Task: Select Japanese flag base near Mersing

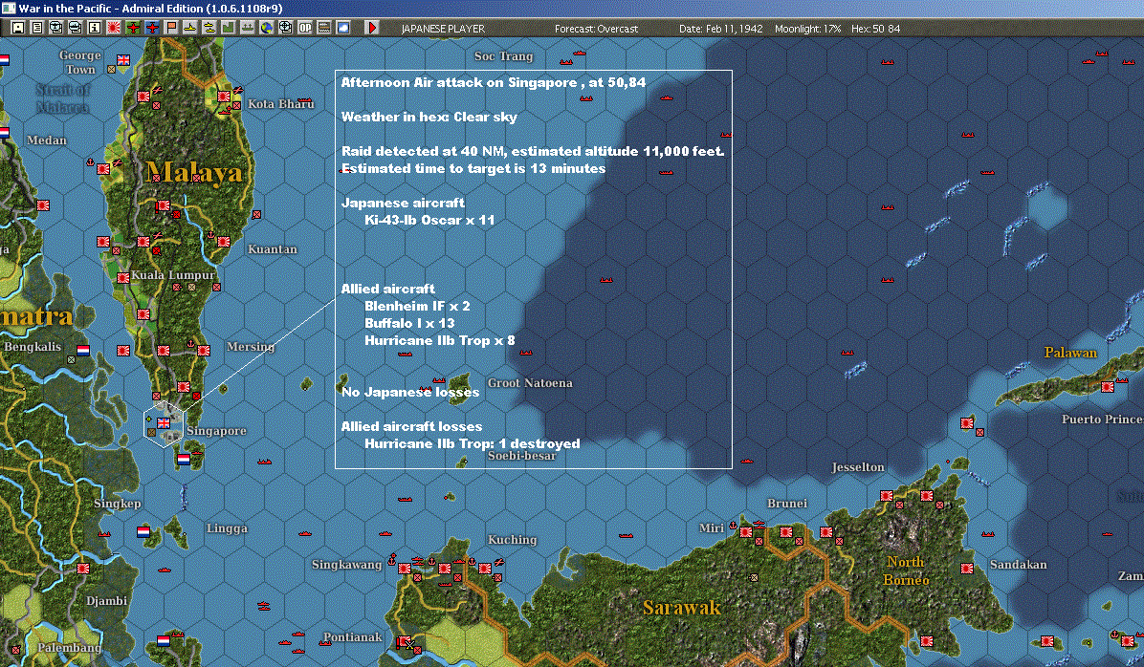Action: [x=204, y=351]
